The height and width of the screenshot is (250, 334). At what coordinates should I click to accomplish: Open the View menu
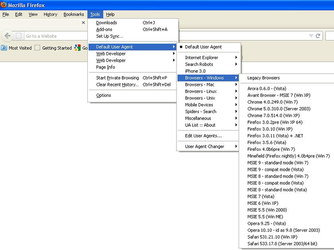[x=33, y=14]
